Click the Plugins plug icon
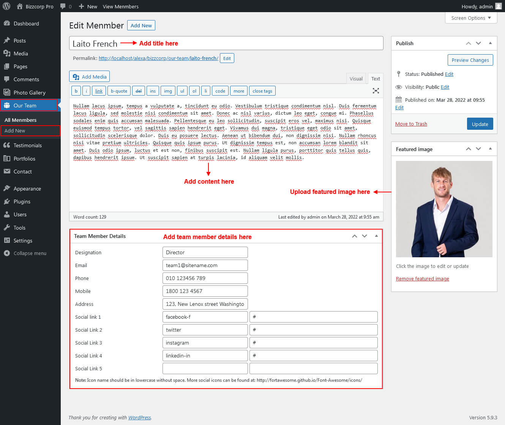The image size is (505, 425). 6,201
